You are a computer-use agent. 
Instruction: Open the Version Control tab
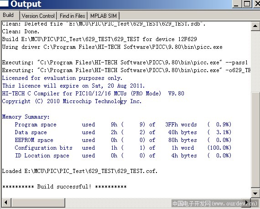(38, 16)
